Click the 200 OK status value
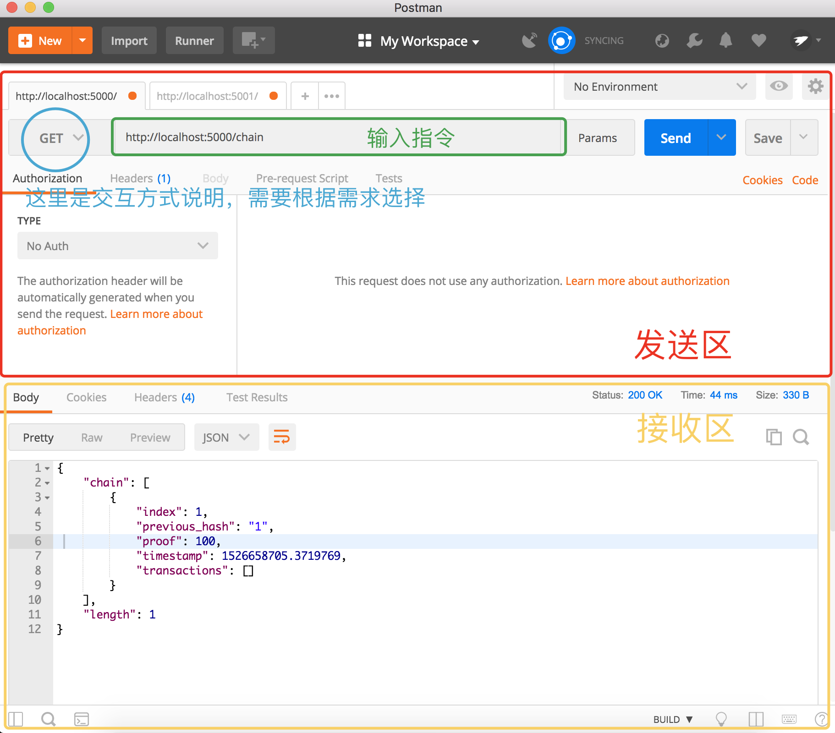835x733 pixels. pos(645,395)
